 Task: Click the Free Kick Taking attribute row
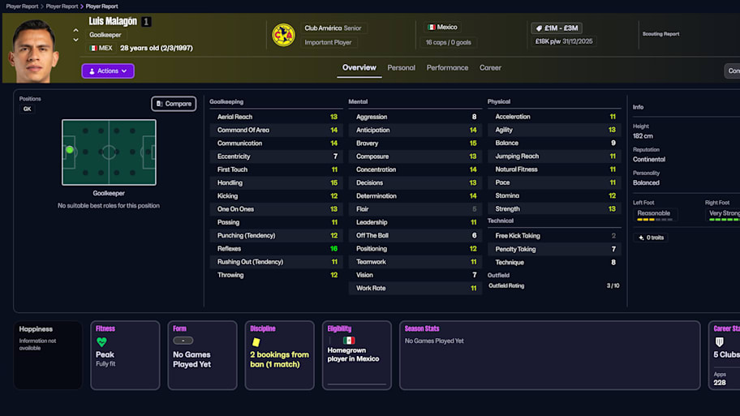pyautogui.click(x=554, y=236)
